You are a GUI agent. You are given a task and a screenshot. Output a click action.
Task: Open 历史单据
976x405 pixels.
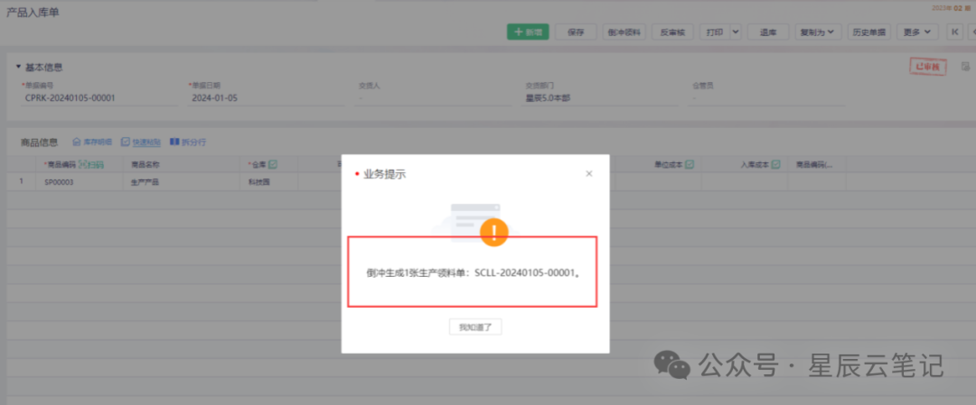(869, 32)
